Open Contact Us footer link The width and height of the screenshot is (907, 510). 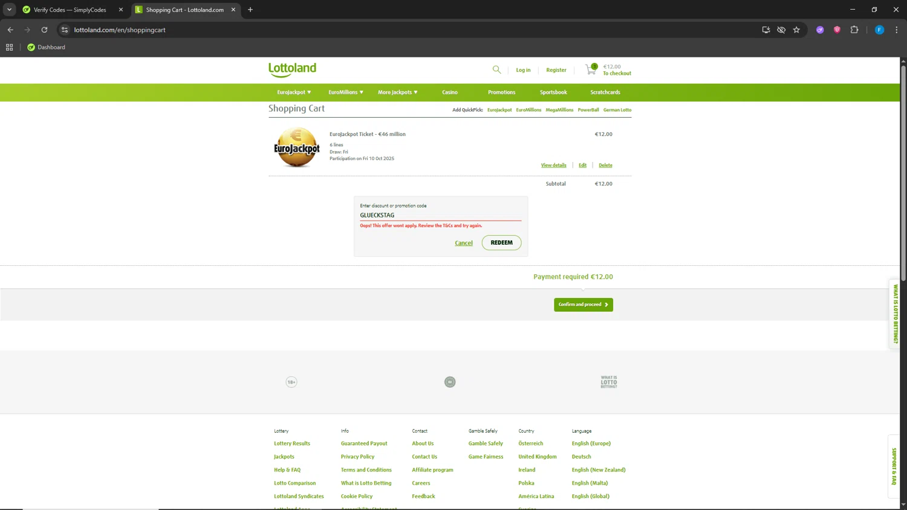point(424,457)
